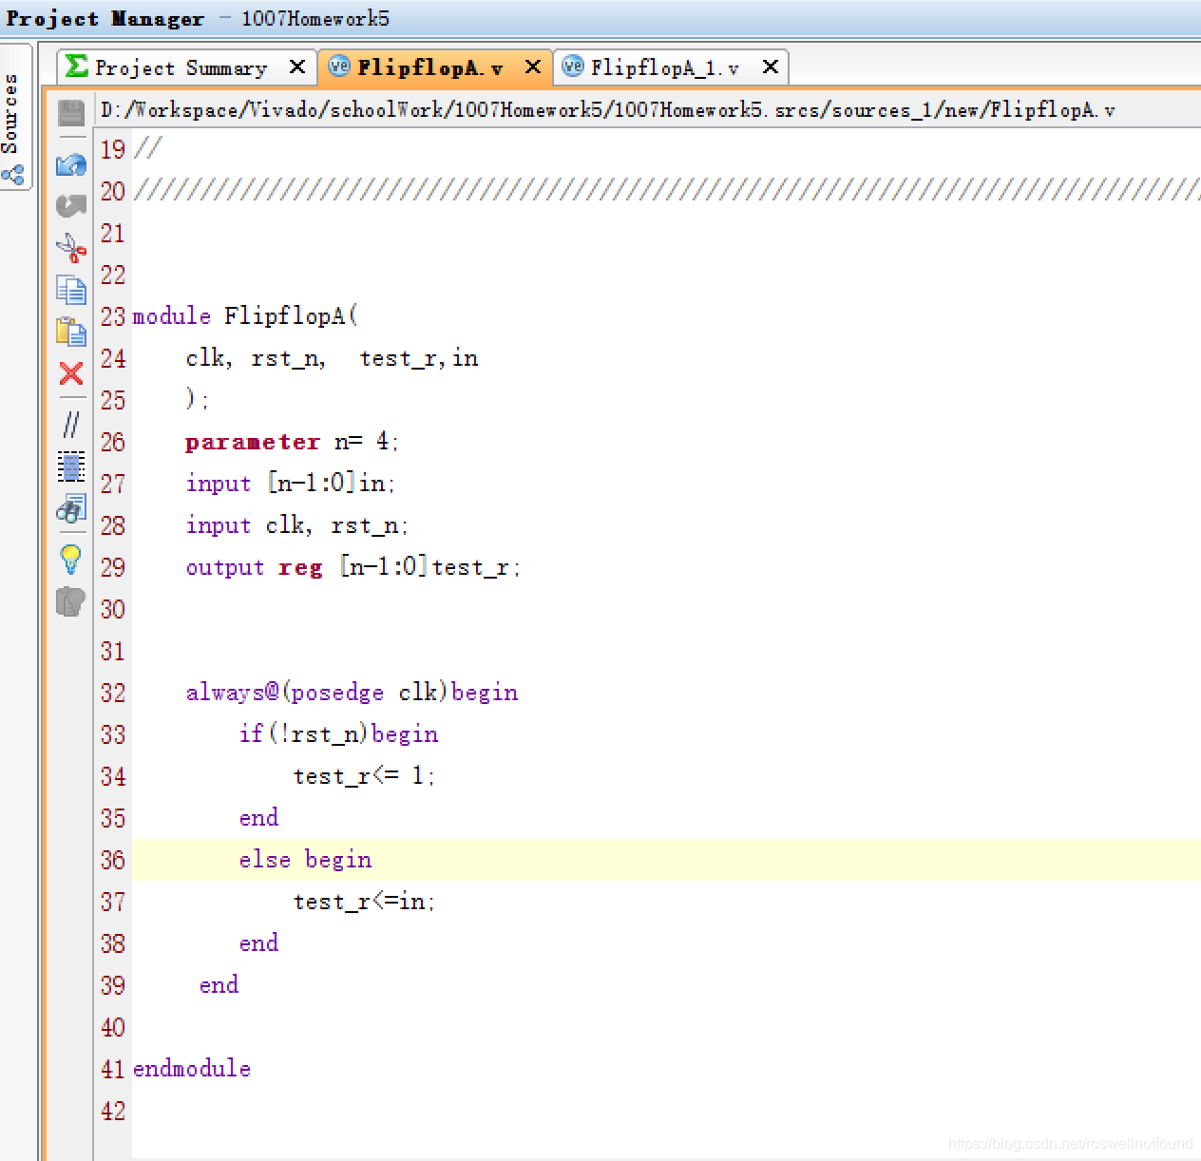This screenshot has width=1201, height=1161.
Task: Click the 'test_r<= 1;' assignment line
Action: 365,776
